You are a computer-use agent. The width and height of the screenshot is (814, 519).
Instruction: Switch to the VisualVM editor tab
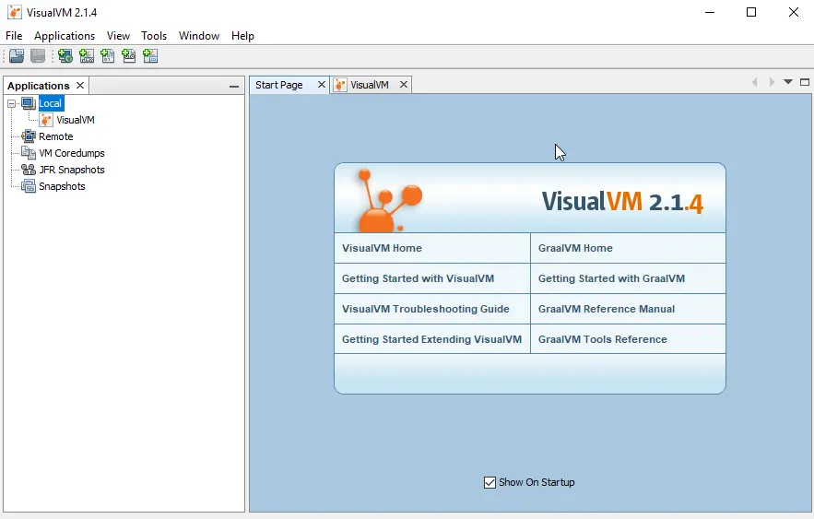pos(369,85)
